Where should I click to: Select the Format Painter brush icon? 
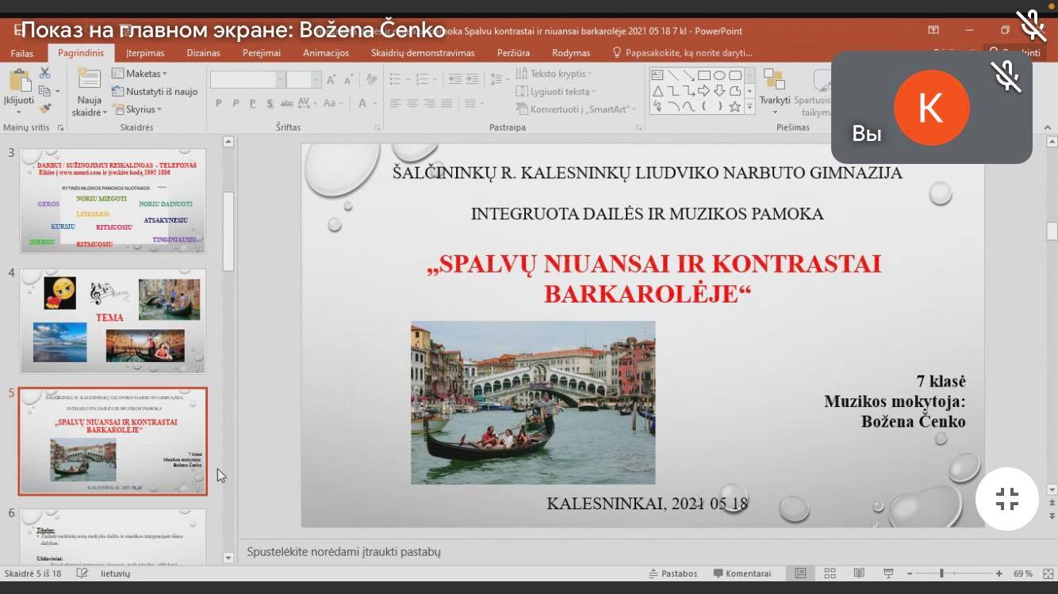44,109
